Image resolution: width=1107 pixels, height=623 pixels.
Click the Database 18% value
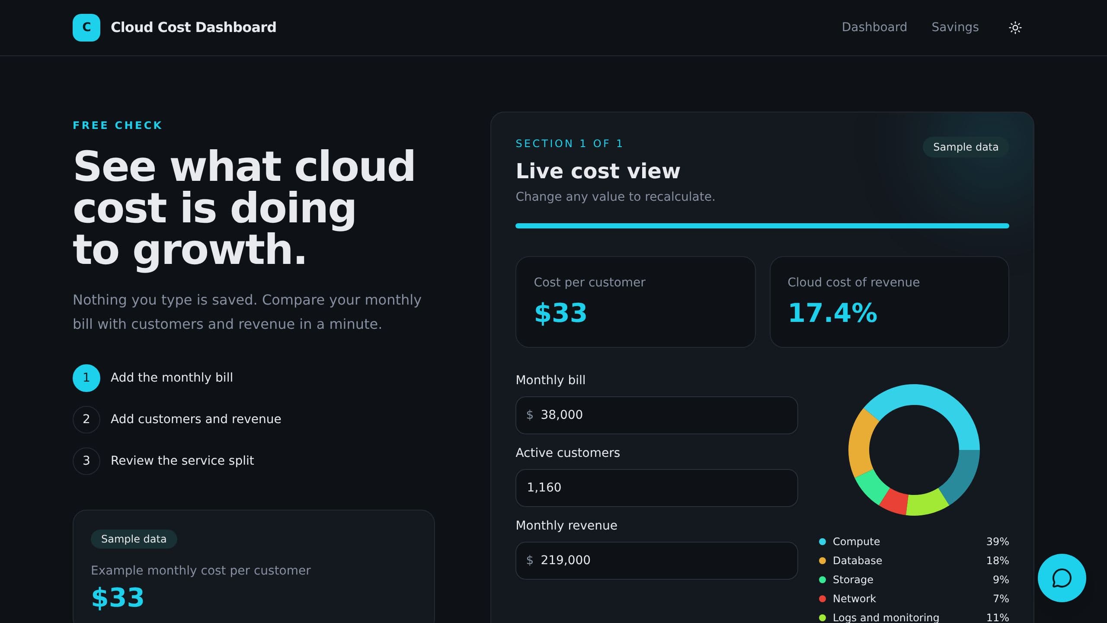997,561
